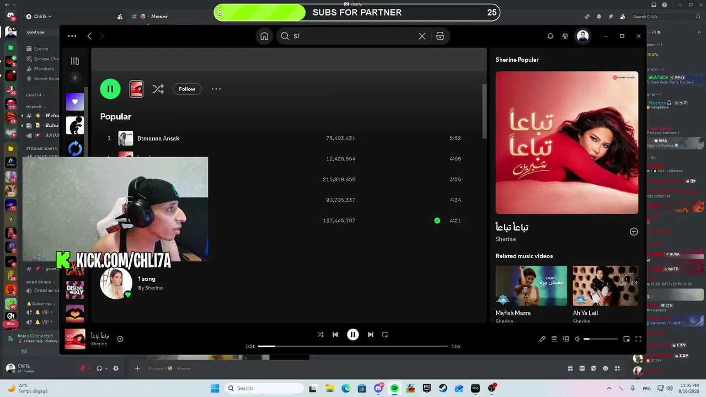Viewport: 706px width, 397px height.
Task: Open the Friend Activity icon in Spotify header
Action: coord(565,36)
